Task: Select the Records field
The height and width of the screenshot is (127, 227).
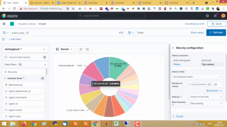Action: 24,72
